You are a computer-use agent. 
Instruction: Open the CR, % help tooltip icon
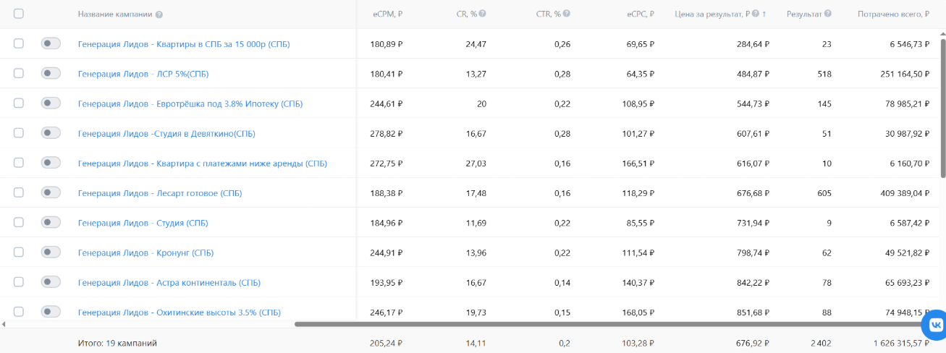pos(483,14)
